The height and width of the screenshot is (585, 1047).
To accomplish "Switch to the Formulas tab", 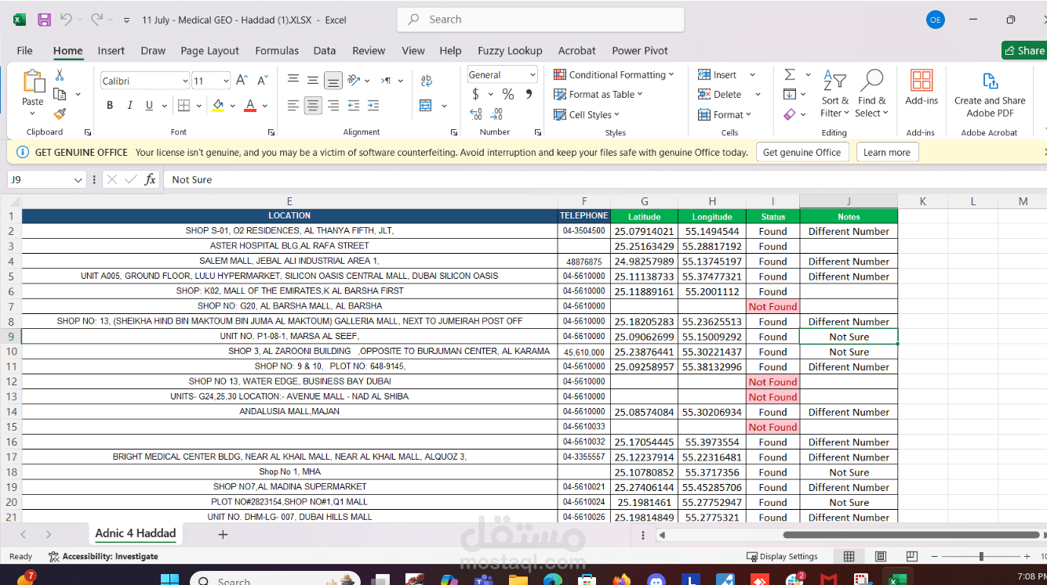I will tap(277, 51).
